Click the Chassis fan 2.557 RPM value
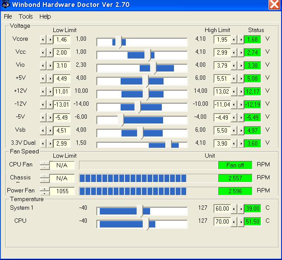 [x=235, y=178]
